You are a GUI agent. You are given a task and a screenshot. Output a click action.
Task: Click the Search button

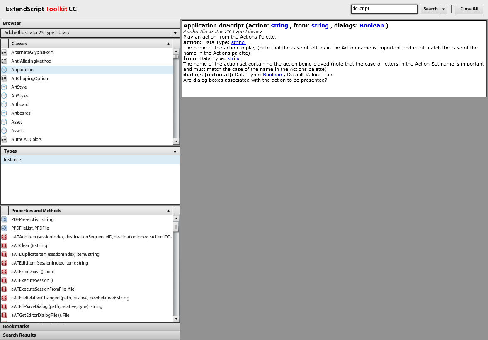click(430, 9)
